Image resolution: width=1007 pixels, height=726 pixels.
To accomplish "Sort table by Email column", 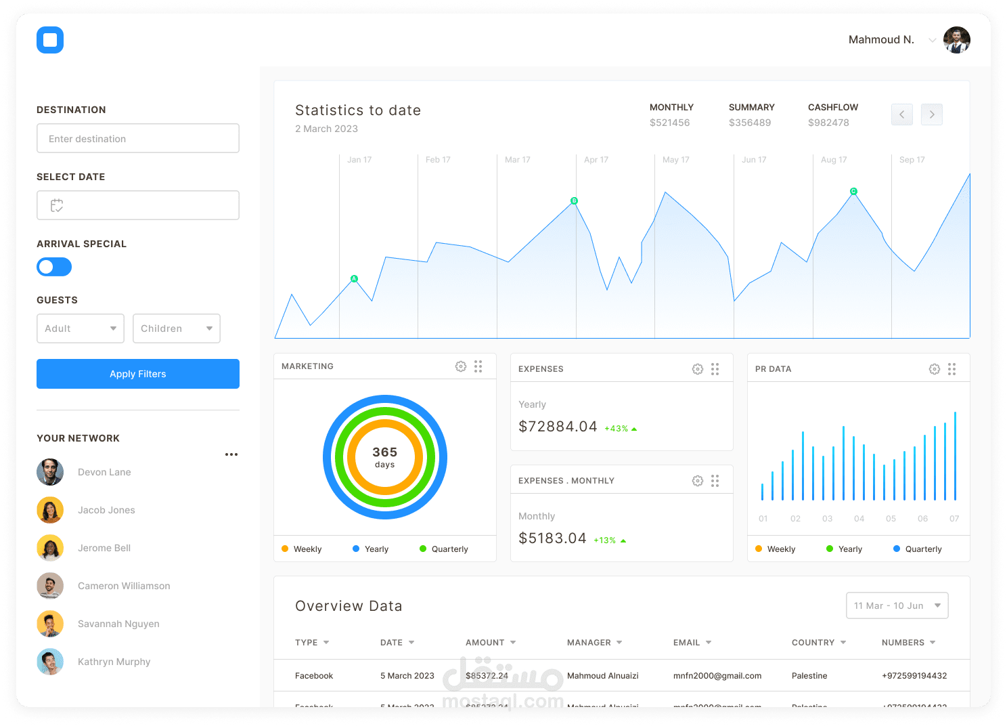I will (x=692, y=643).
